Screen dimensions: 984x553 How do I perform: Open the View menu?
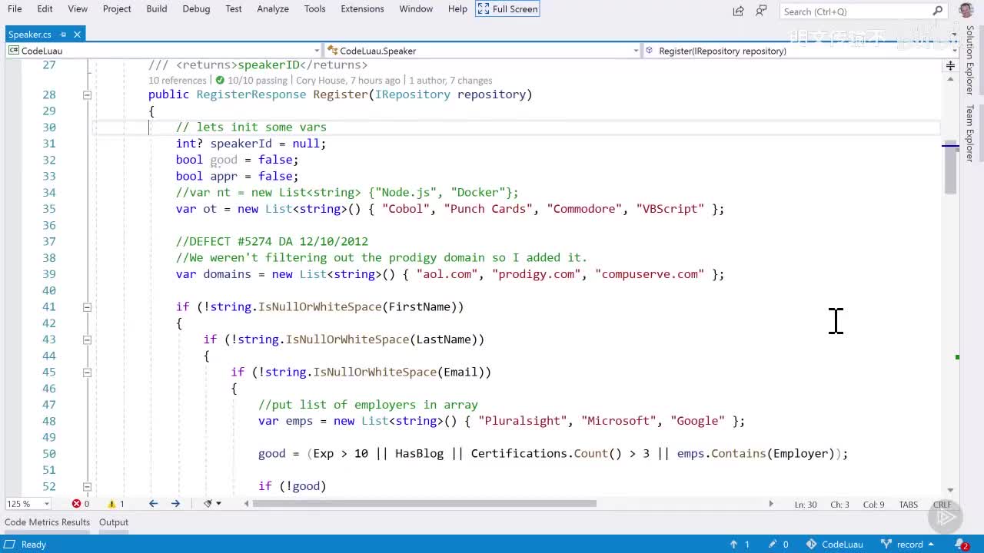click(x=78, y=8)
